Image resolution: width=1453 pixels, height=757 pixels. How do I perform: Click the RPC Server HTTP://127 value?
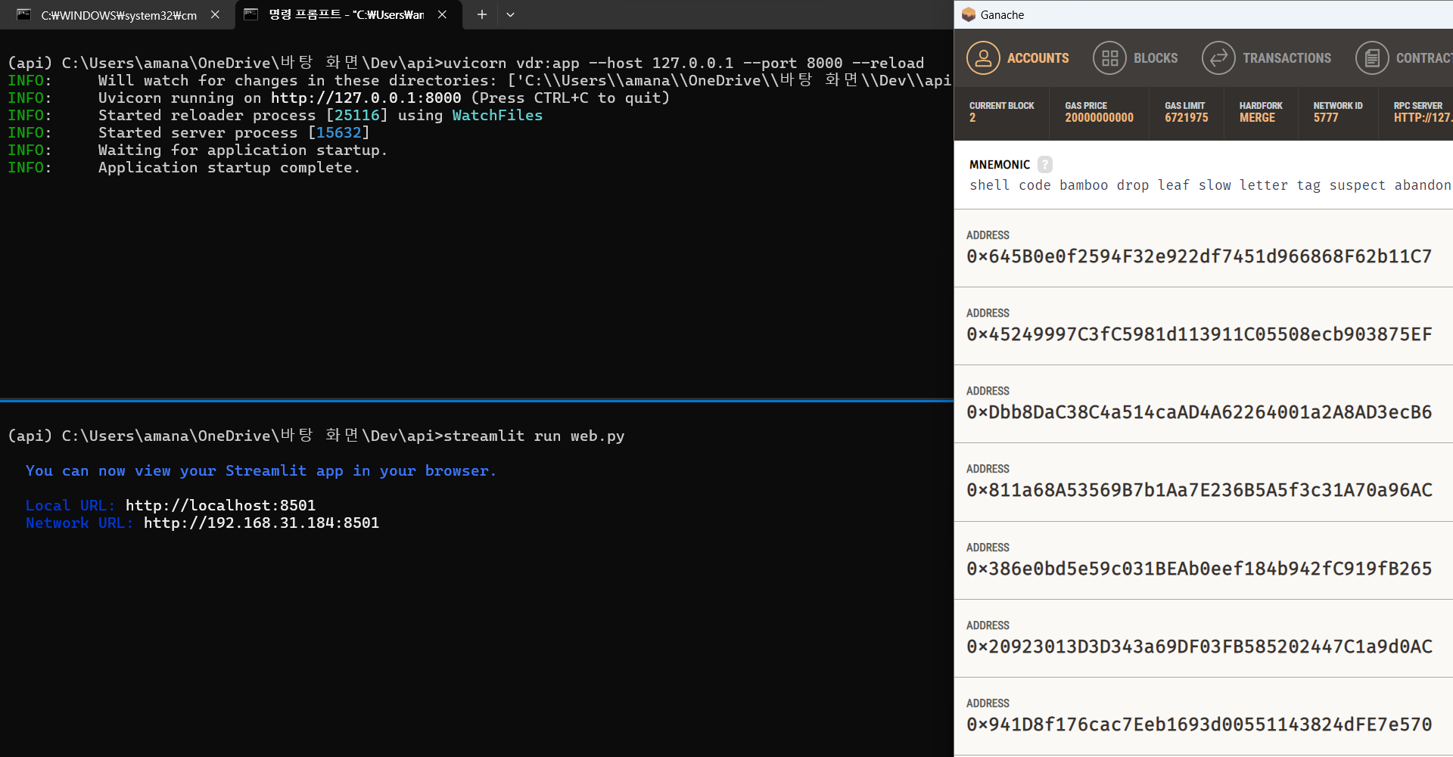[x=1423, y=118]
